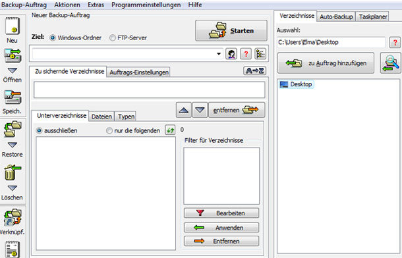Expand the Restore dropdown arrow
The width and height of the screenshot is (402, 258).
(13, 145)
